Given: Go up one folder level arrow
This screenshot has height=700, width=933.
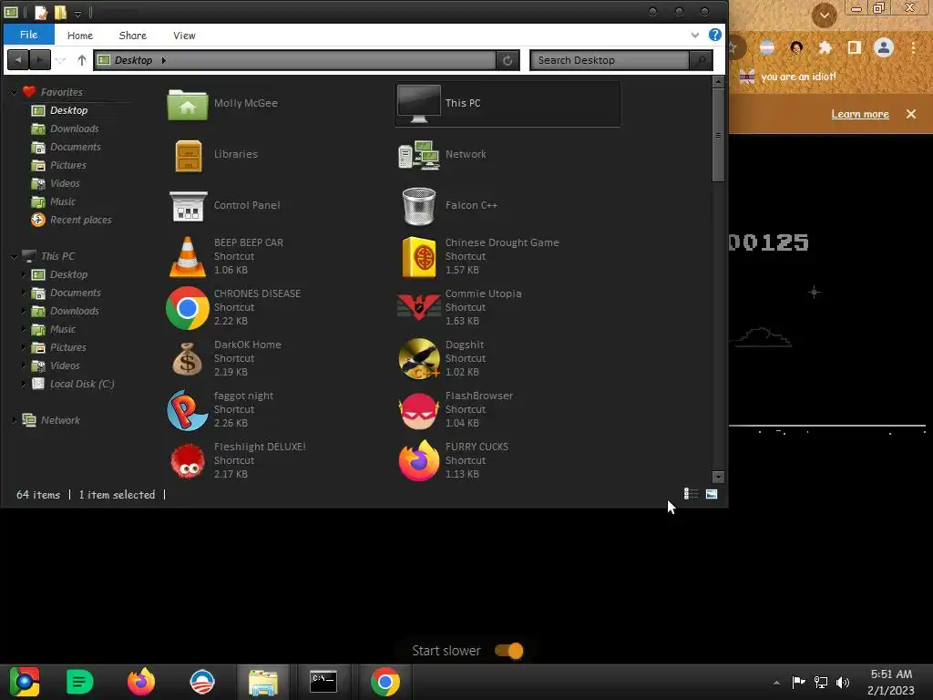Looking at the screenshot, I should [81, 60].
